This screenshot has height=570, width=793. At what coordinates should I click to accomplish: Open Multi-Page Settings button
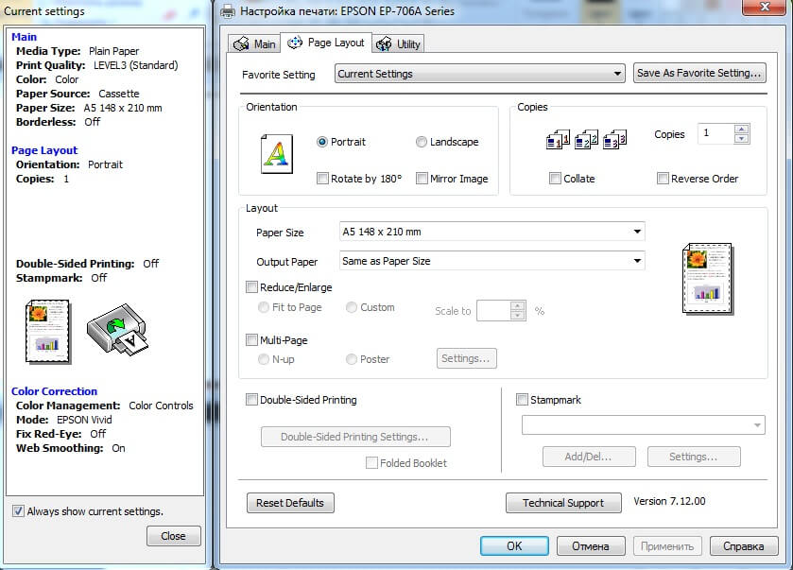(x=466, y=358)
